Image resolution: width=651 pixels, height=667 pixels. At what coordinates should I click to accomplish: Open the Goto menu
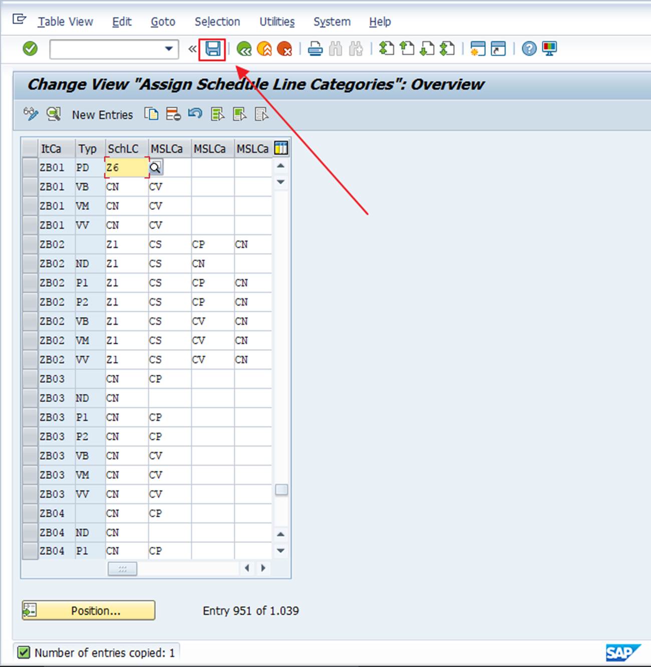(163, 22)
